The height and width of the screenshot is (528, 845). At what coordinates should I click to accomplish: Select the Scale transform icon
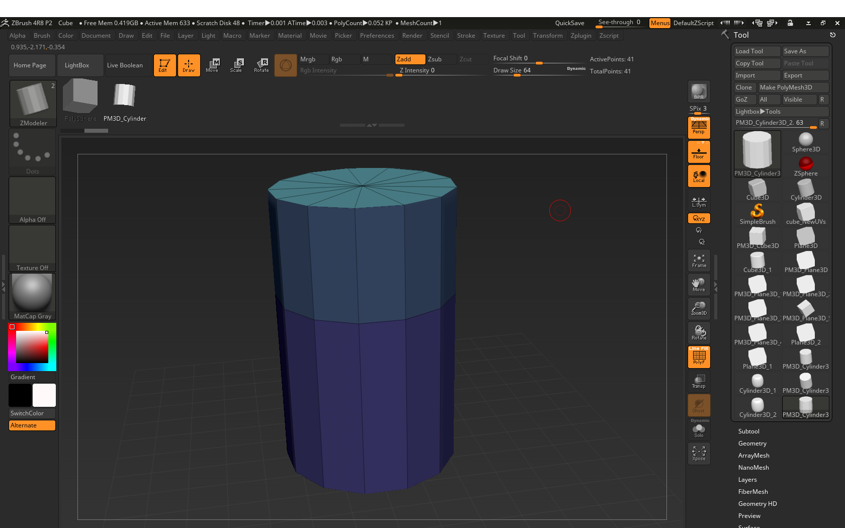[x=236, y=65]
